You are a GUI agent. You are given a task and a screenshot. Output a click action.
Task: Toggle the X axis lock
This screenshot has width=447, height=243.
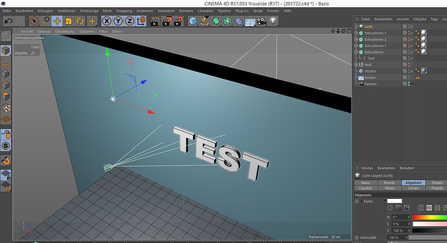[x=107, y=21]
